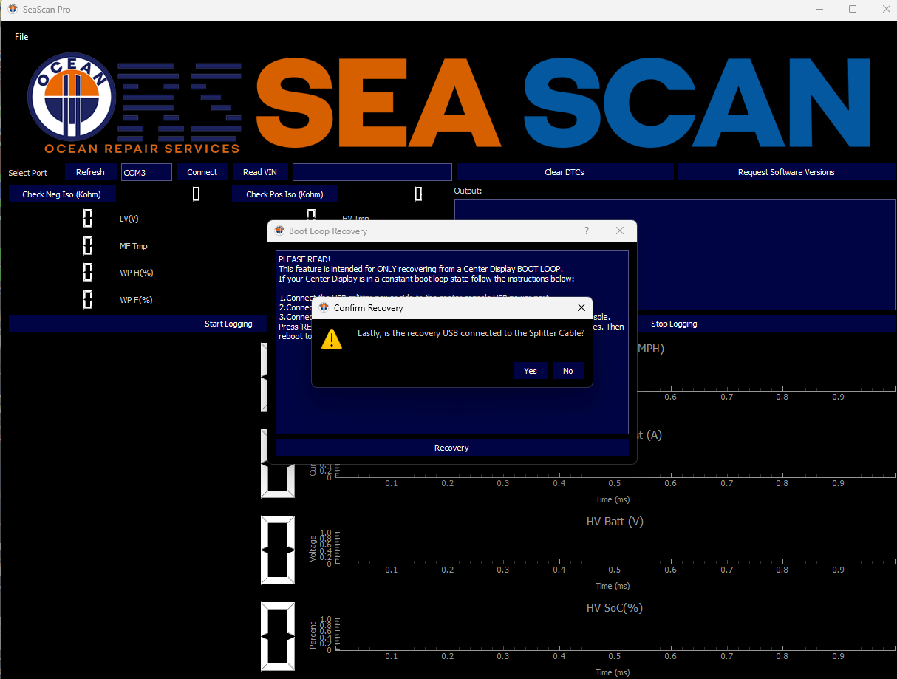Click the "Select Port" label
The height and width of the screenshot is (679, 897).
[28, 173]
